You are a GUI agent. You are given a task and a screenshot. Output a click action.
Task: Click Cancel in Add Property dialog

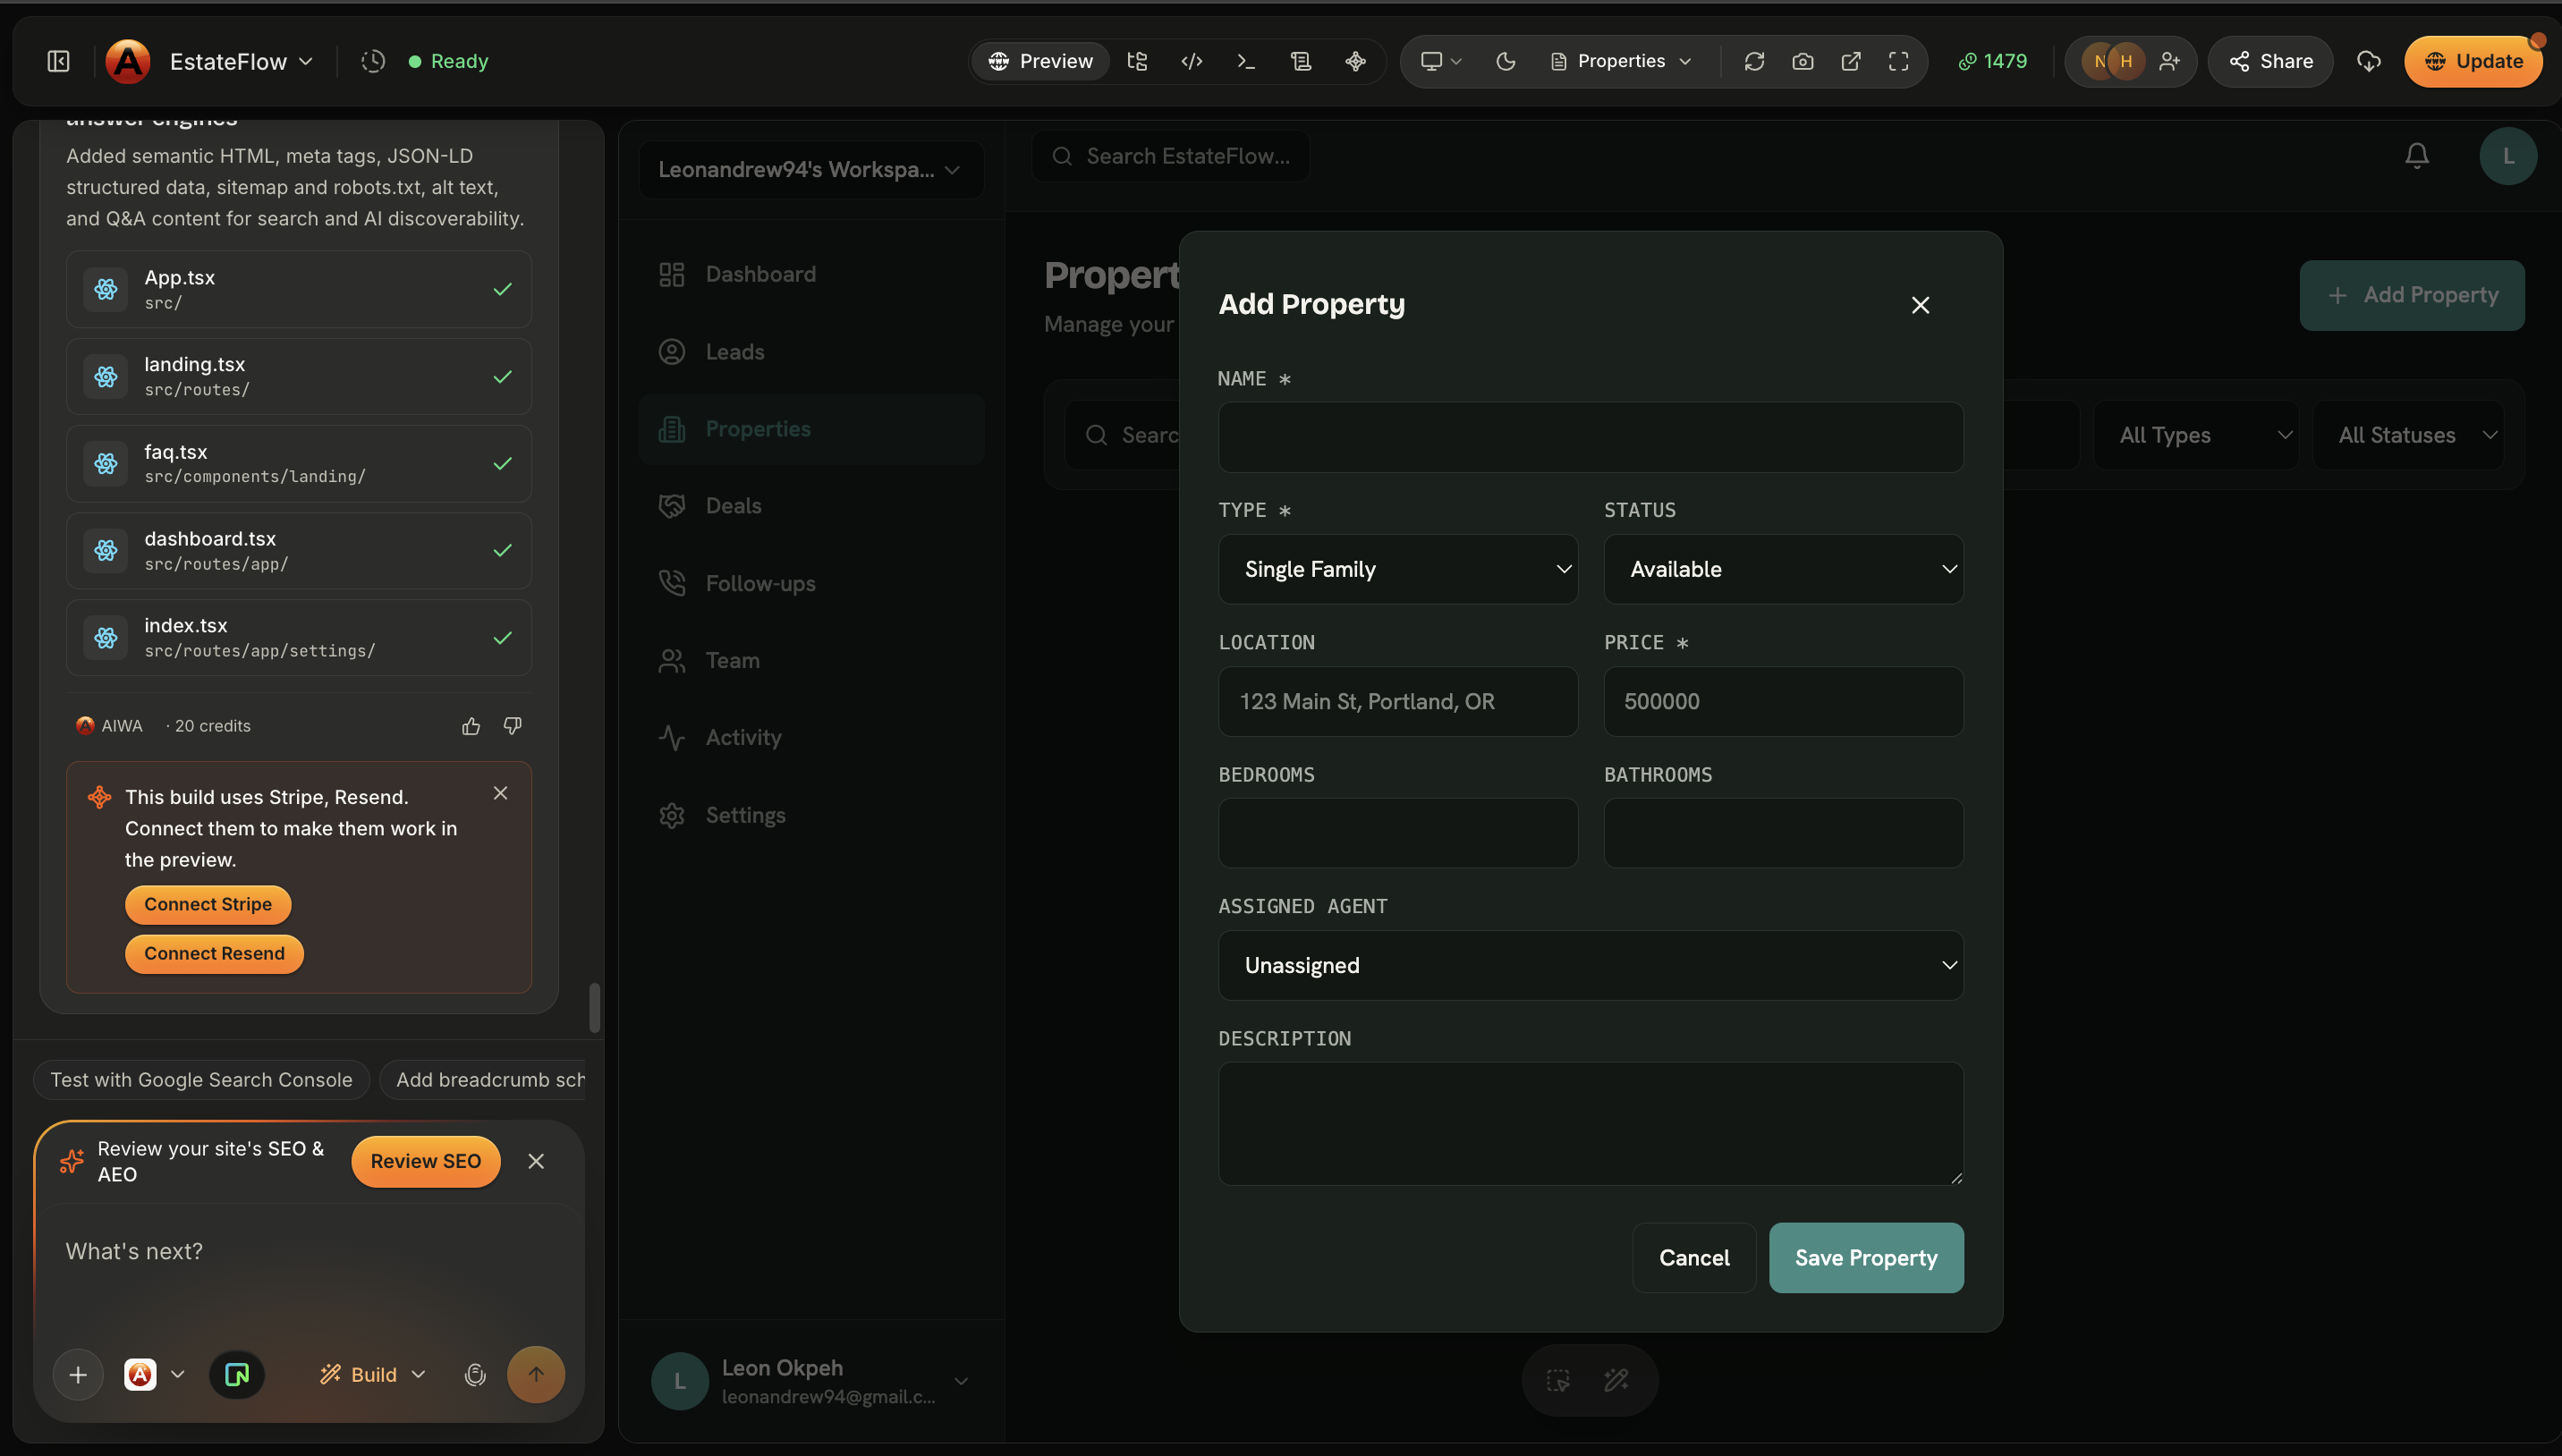click(1694, 1258)
